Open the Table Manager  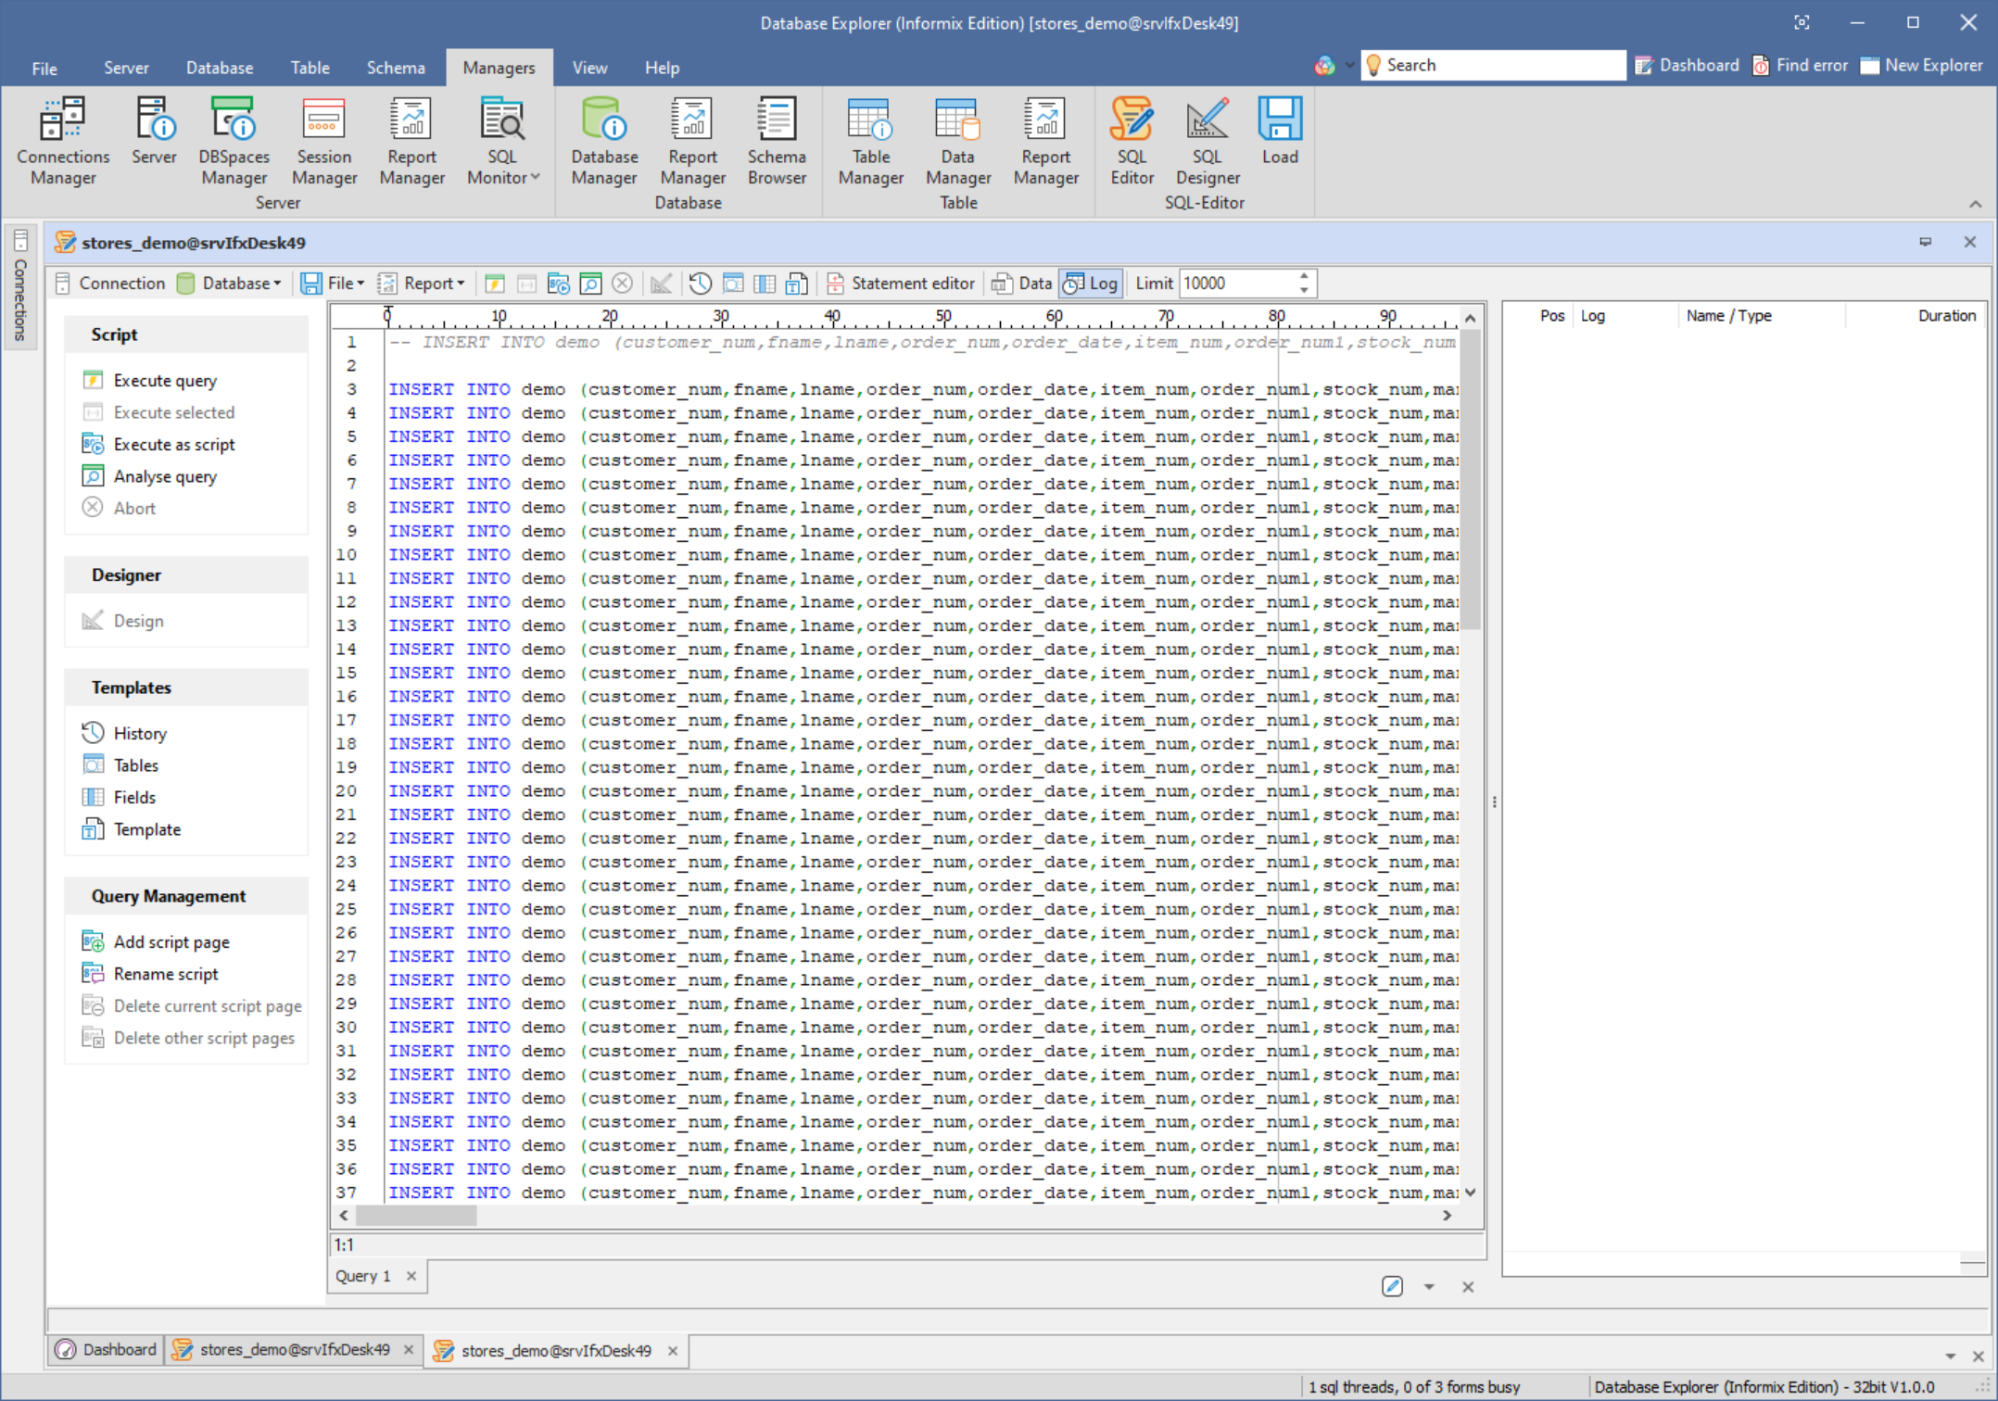pos(870,142)
